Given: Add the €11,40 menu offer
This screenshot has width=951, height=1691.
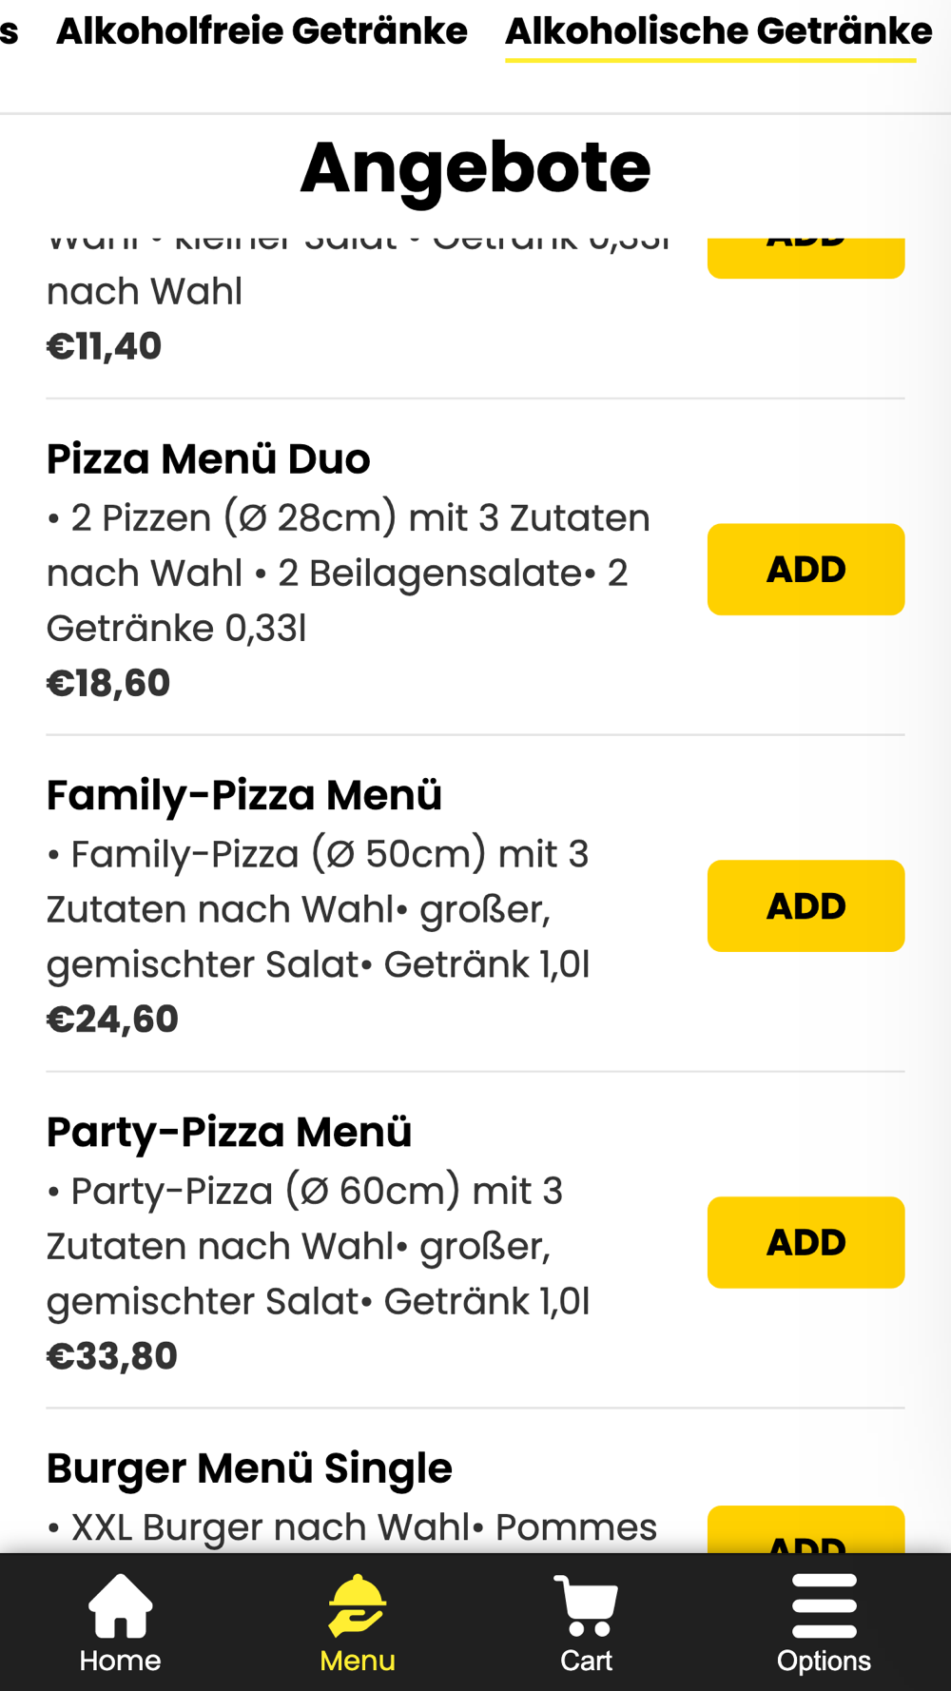Looking at the screenshot, I should [x=805, y=258].
